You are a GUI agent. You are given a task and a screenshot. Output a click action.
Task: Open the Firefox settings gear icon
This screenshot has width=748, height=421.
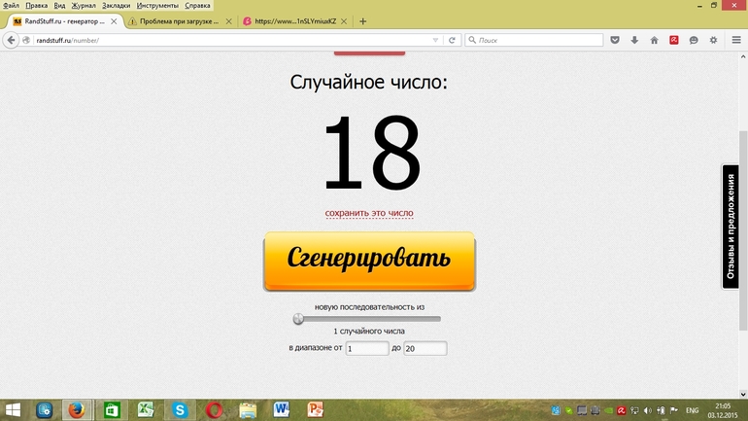pyautogui.click(x=713, y=40)
